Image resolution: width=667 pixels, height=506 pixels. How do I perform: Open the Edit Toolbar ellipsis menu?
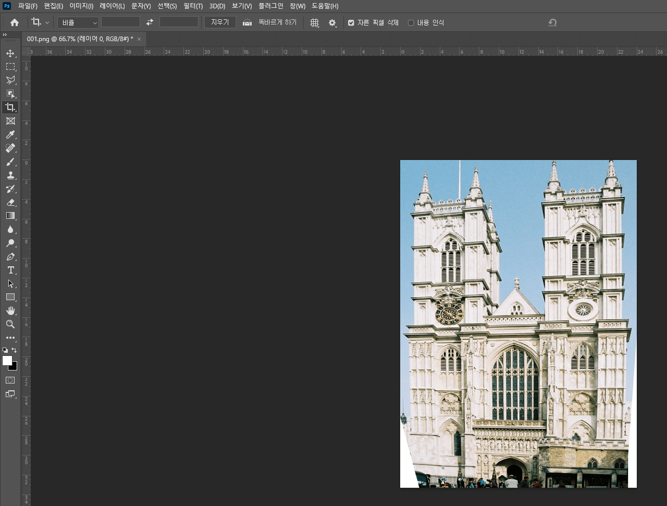tap(10, 338)
